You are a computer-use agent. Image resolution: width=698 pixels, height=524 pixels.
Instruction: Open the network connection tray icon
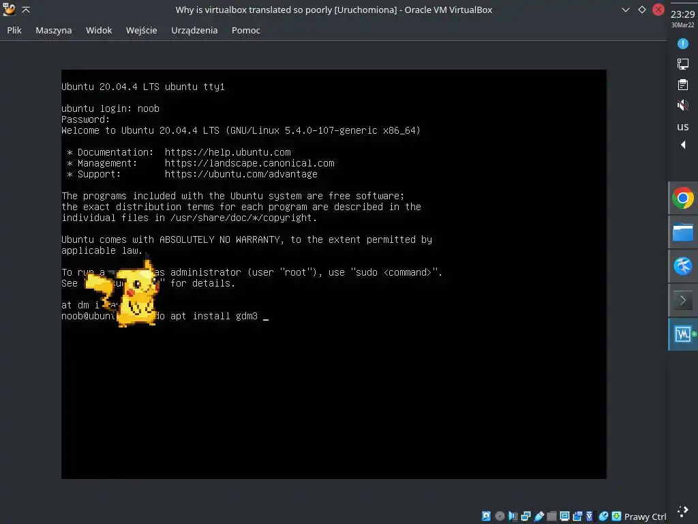683,64
